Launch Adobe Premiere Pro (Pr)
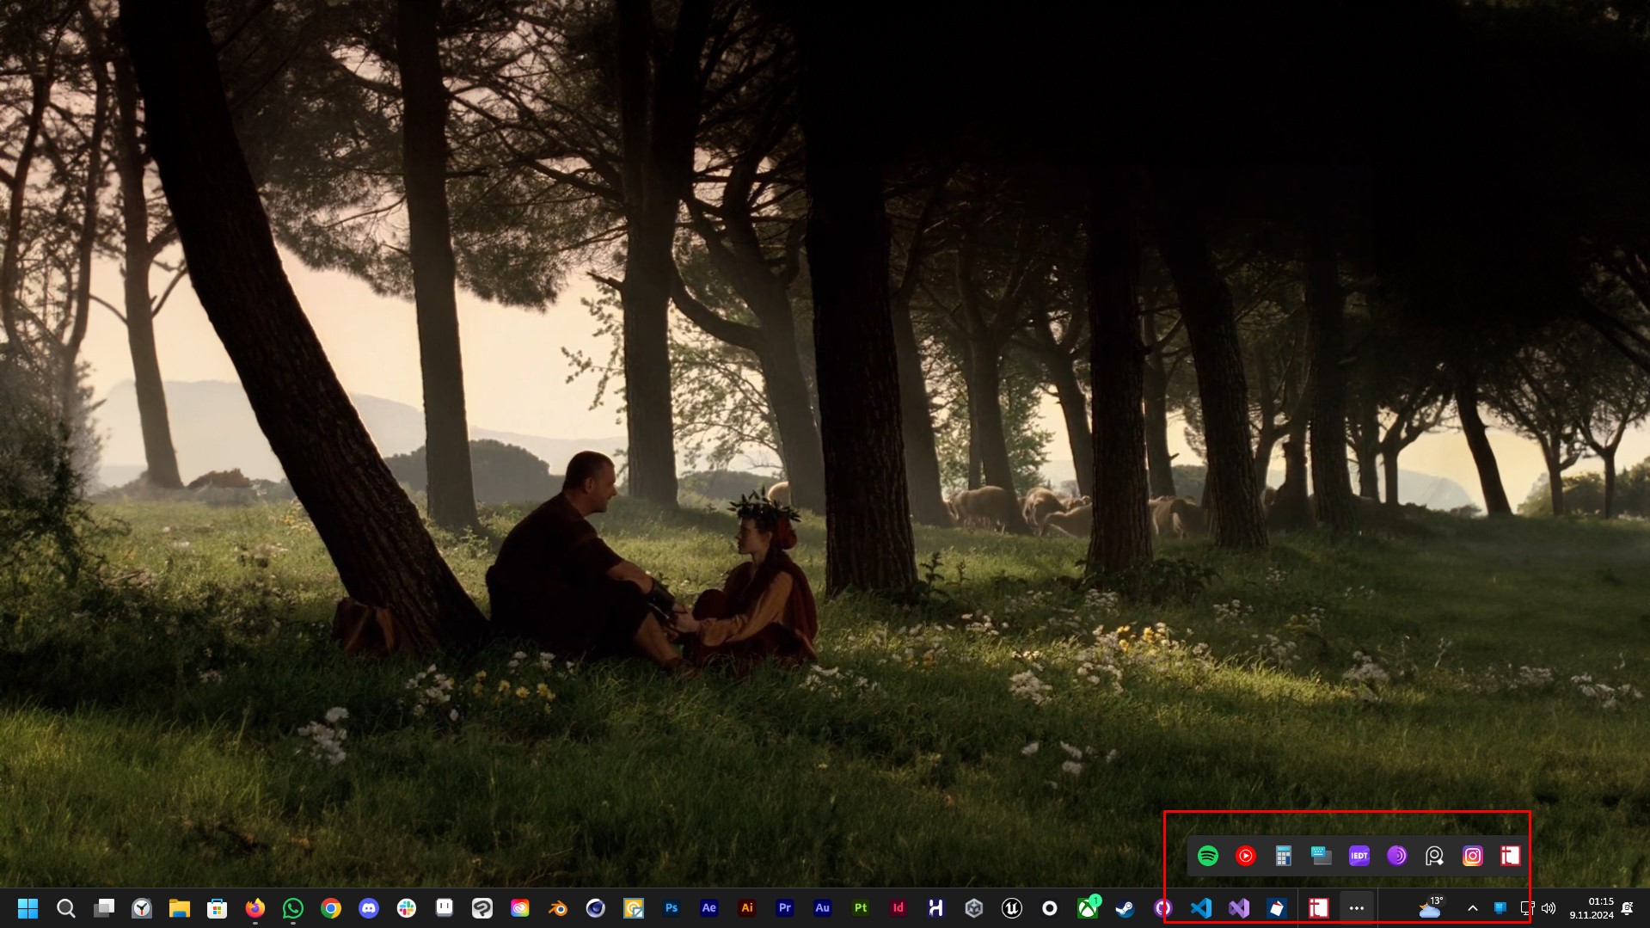This screenshot has height=928, width=1650. point(784,908)
